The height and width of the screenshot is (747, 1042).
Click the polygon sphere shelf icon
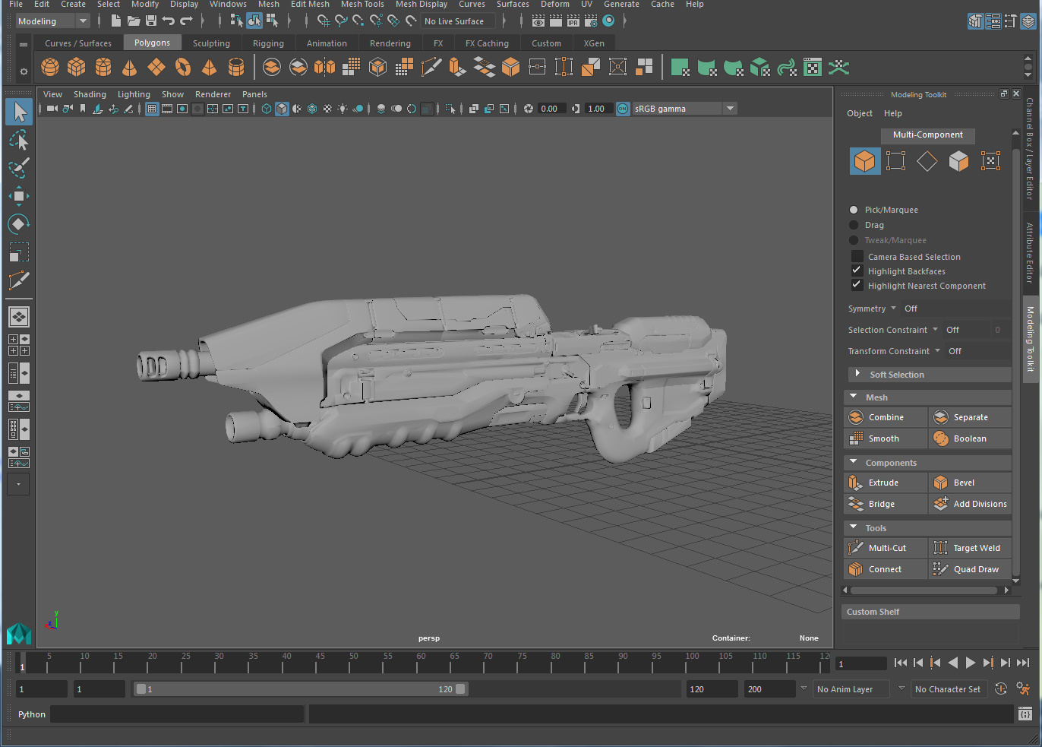click(x=50, y=68)
